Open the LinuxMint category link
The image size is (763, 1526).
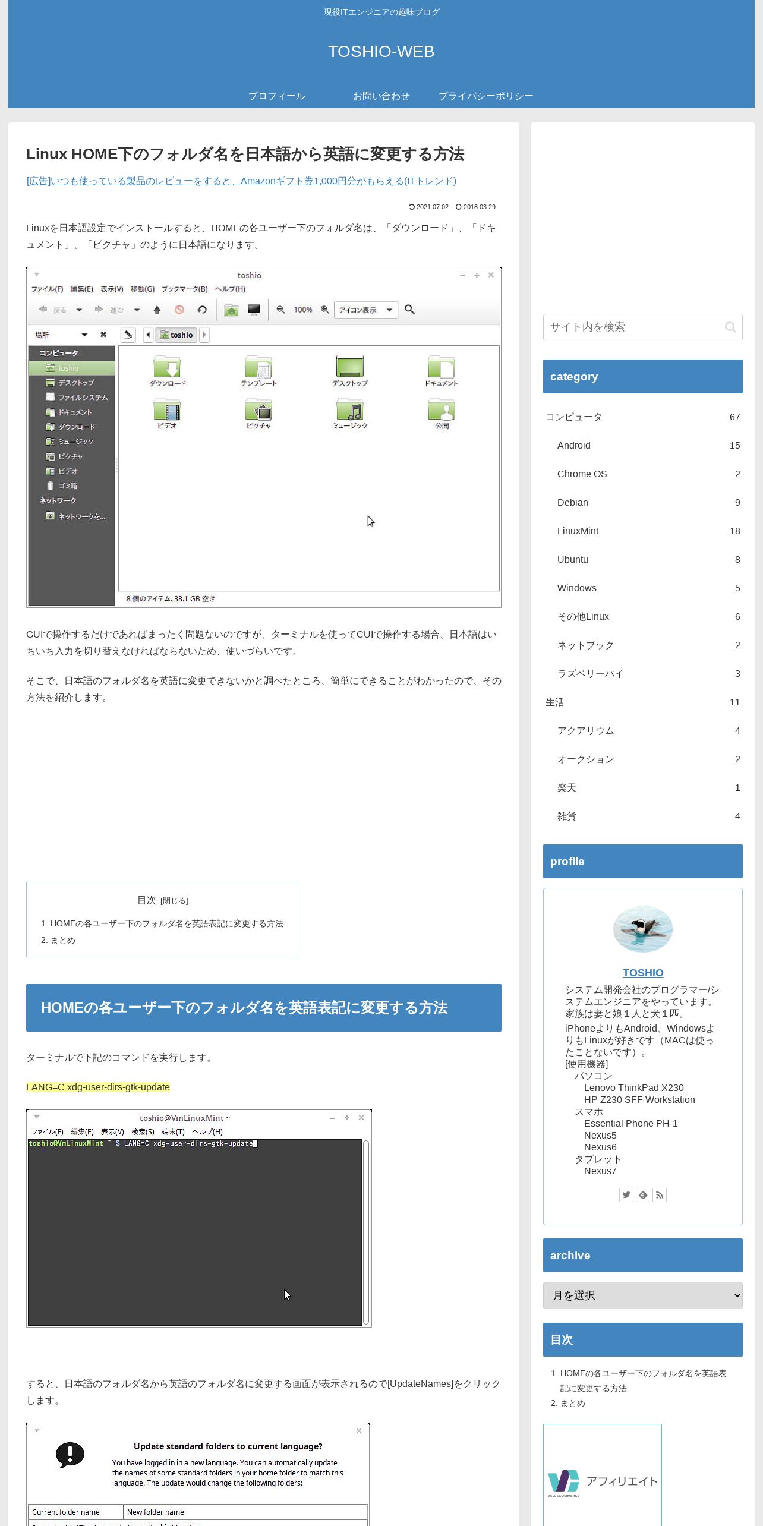coord(649,531)
